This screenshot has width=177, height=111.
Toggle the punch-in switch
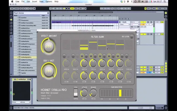click(x=112, y=9)
